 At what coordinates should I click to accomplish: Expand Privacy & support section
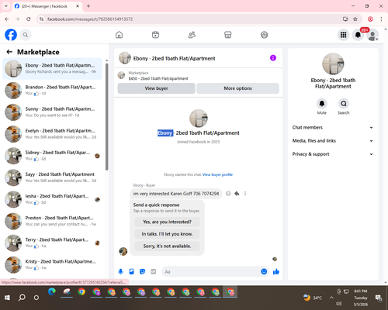(x=333, y=154)
